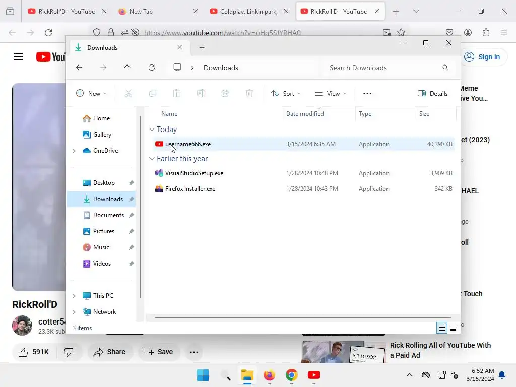This screenshot has height=387, width=516.
Task: Click the This PC monitor icon in address bar
Action: [x=177, y=68]
